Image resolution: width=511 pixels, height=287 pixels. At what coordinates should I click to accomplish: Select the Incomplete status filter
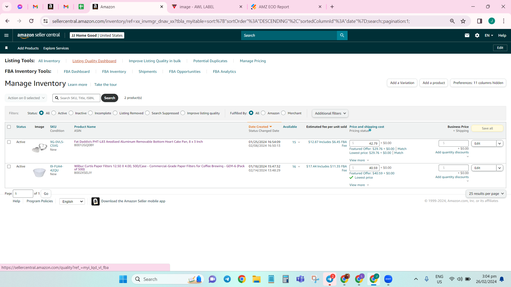(90, 113)
